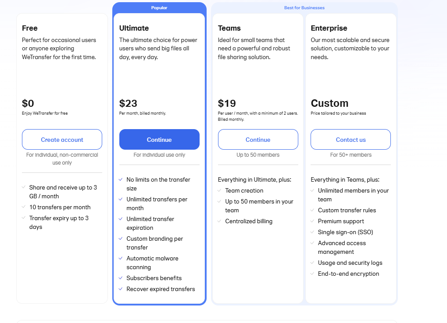Click 'Custom transfer rules' feature text
This screenshot has height=323, width=447.
click(x=347, y=211)
